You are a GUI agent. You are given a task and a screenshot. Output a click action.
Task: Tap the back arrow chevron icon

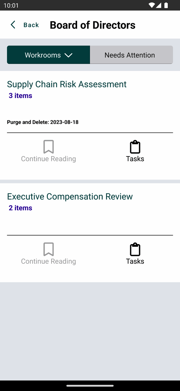pos(13,25)
